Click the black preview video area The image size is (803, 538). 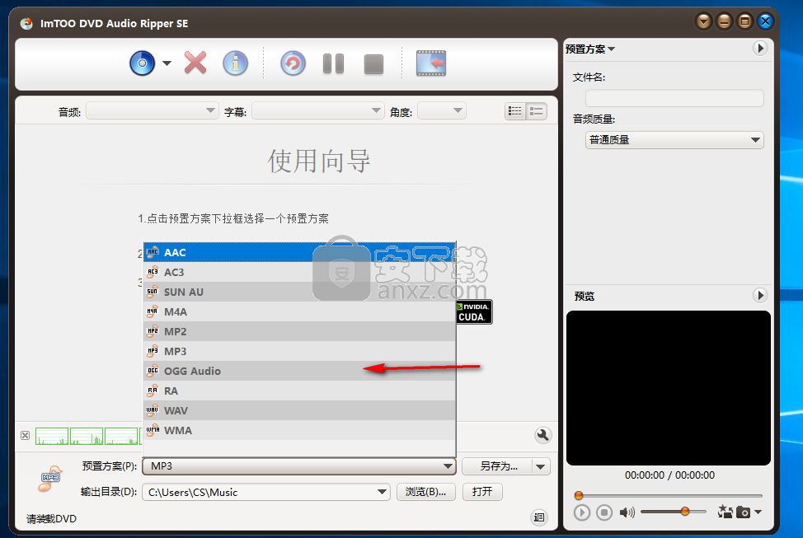click(669, 388)
